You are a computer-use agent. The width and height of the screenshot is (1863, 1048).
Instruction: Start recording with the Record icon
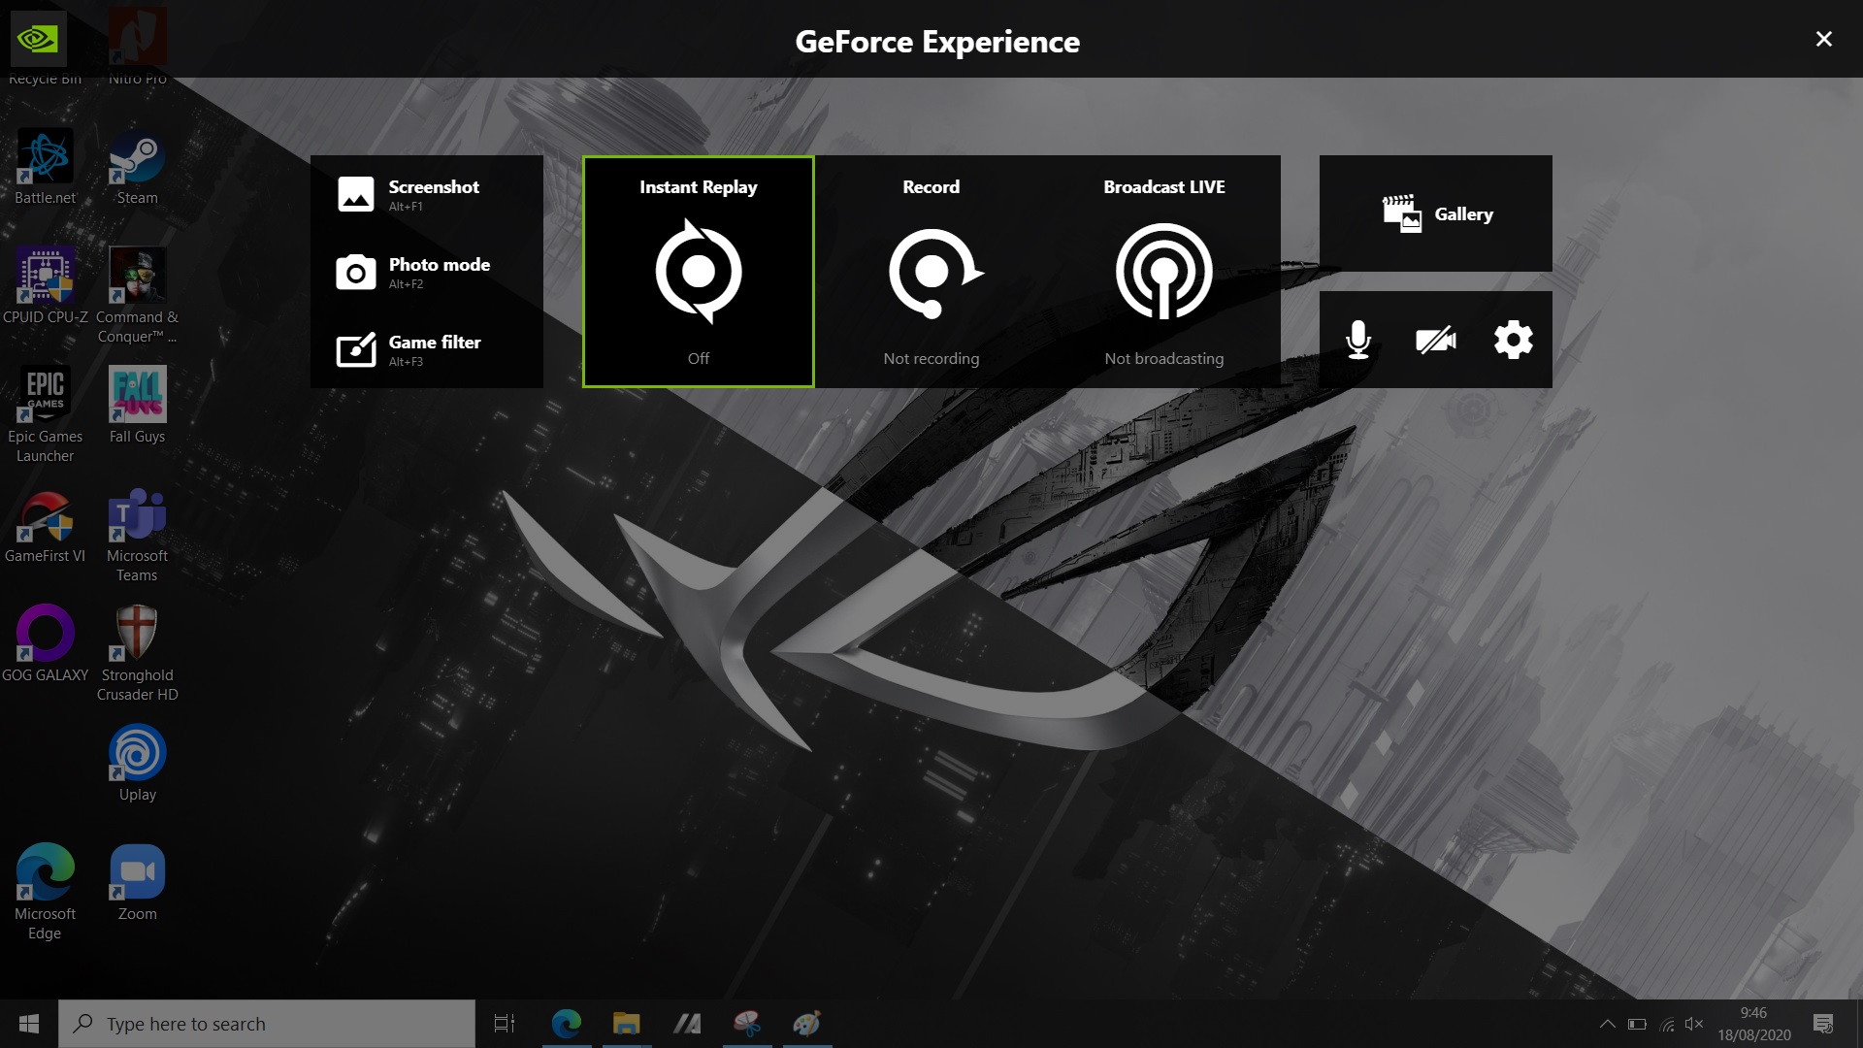coord(931,272)
